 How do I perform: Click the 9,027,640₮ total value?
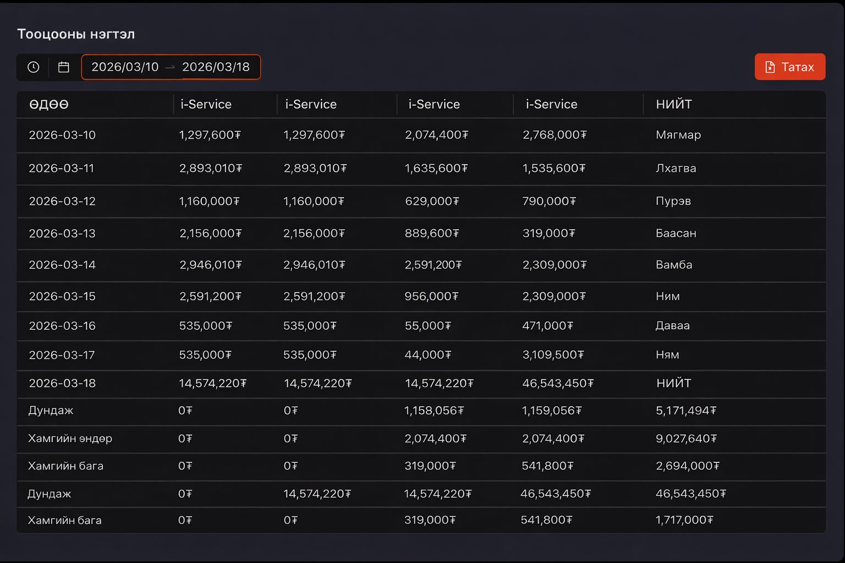pos(686,439)
